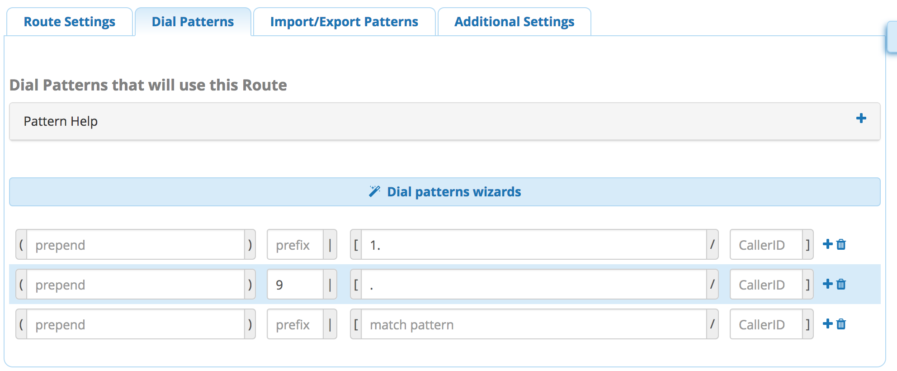Go to the Additional Settings tab
The height and width of the screenshot is (371, 897).
coord(514,22)
